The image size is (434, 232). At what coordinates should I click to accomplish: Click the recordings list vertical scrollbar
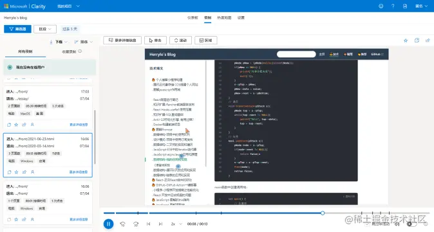click(x=95, y=137)
